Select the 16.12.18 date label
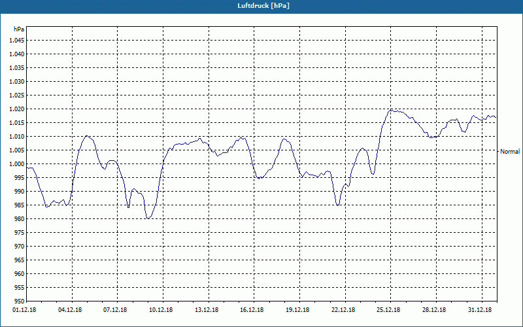Viewport: 523px width, 327px height. coord(252,310)
